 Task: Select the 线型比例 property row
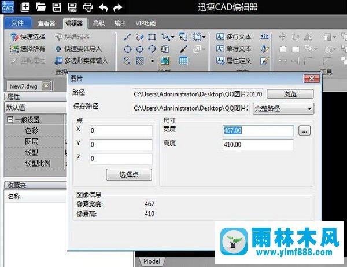35,163
